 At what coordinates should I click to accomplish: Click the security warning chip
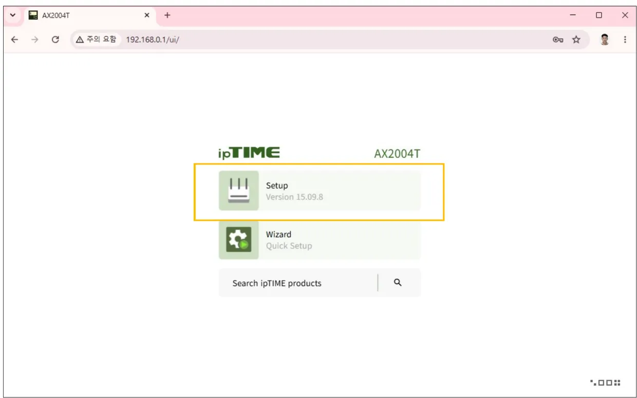click(x=96, y=40)
